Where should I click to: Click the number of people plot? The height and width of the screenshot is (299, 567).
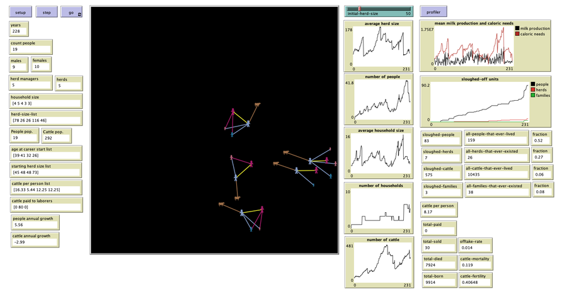[379, 99]
